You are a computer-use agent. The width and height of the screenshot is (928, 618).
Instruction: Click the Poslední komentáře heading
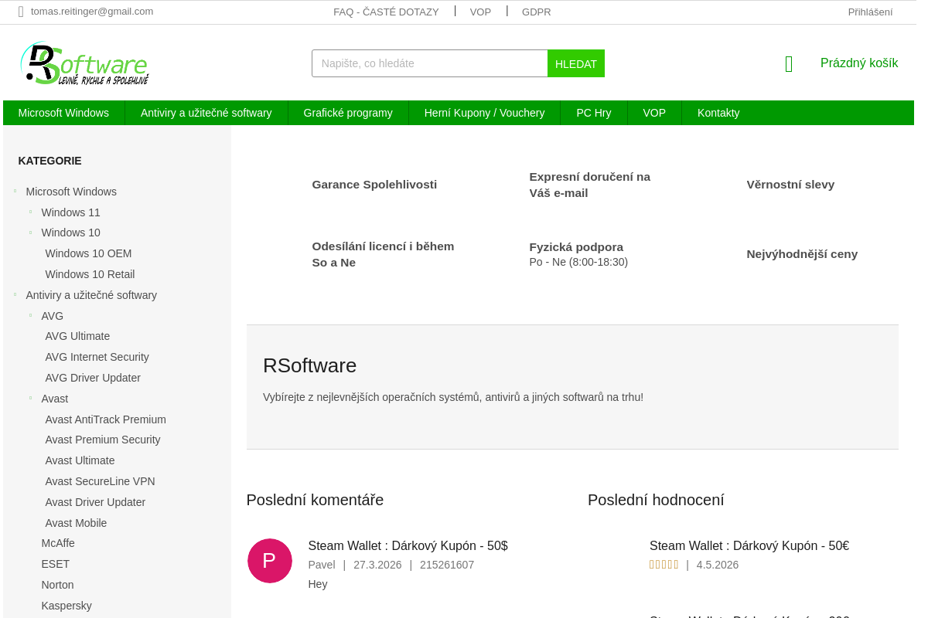coord(315,500)
